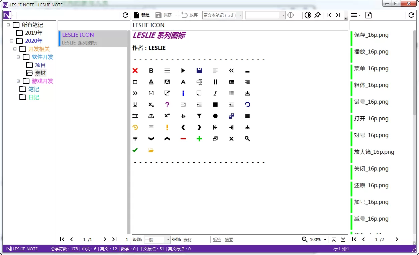Open the 标签 link in the status bar

[x=217, y=239]
